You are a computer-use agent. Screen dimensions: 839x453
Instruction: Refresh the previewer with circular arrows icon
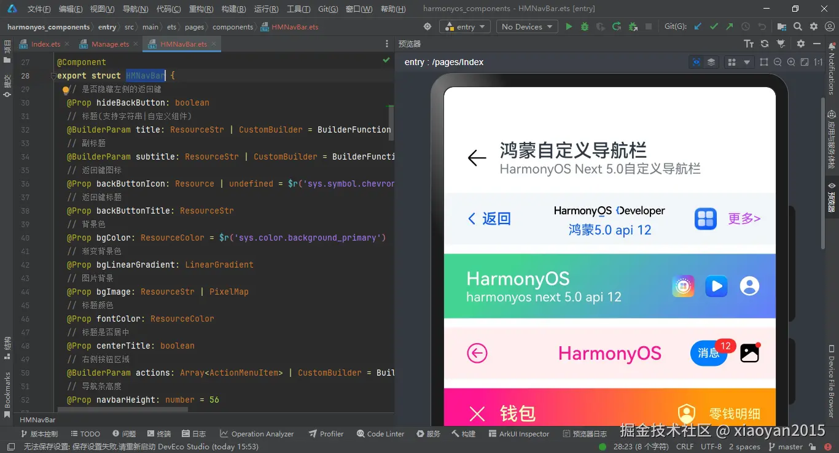click(765, 44)
